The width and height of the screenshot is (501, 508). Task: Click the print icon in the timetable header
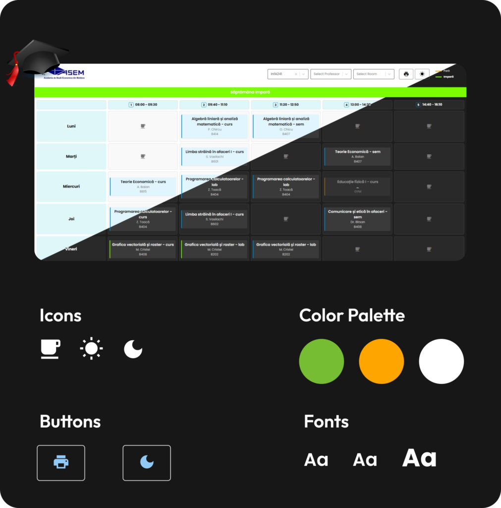click(406, 74)
